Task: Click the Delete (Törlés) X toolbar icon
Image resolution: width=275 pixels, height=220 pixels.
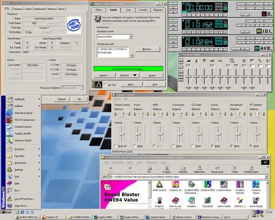Action: coord(235,168)
